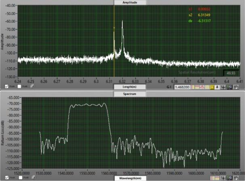
Task: Toggle first plot checkbox under Amplitude graph
Action: (x=7, y=86)
